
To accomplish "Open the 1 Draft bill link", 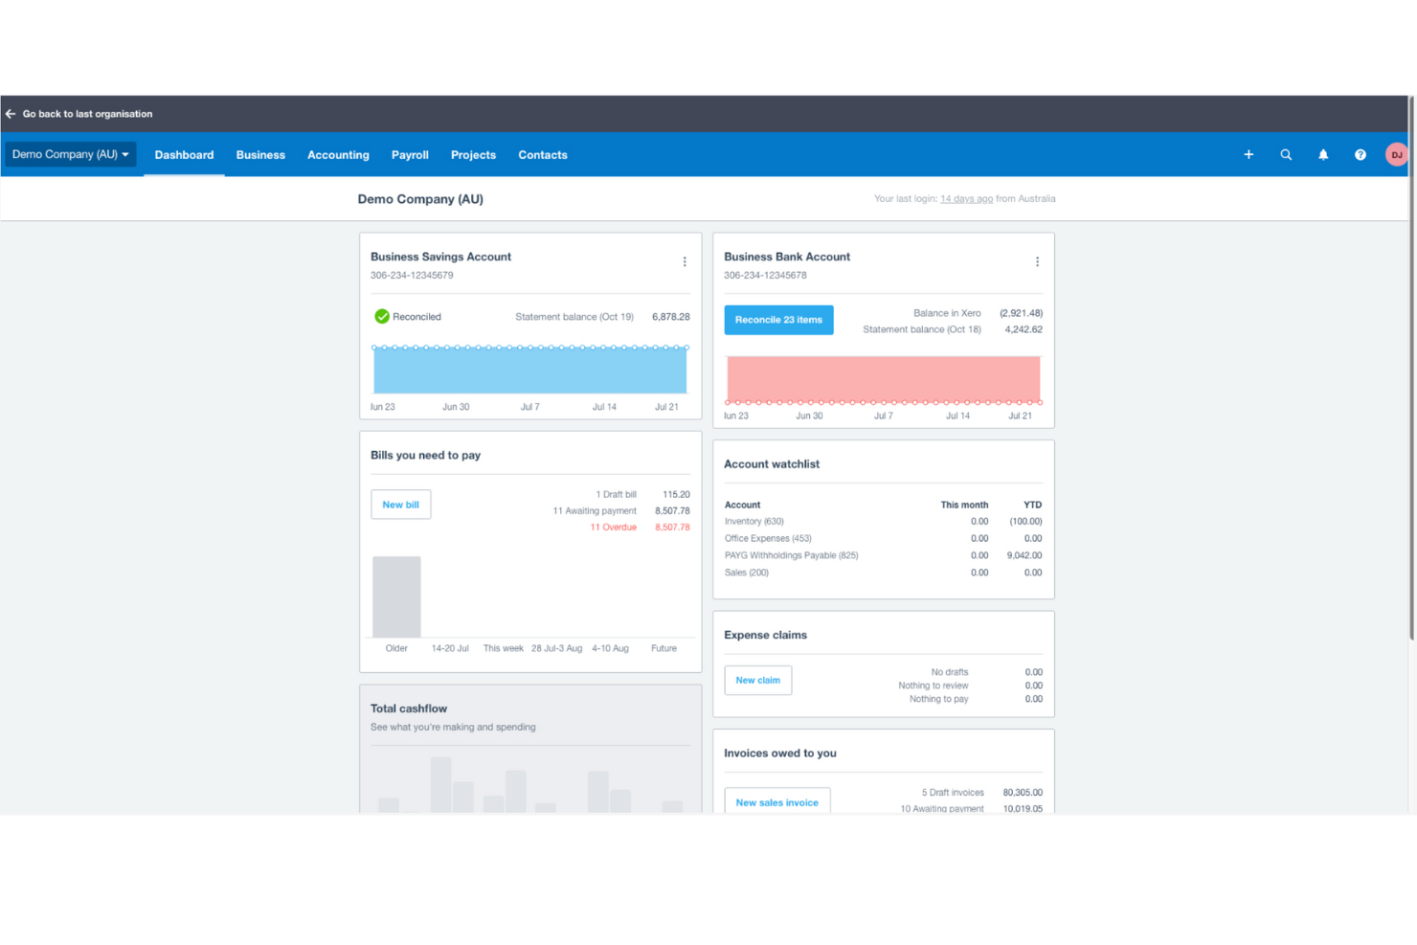I will [616, 495].
